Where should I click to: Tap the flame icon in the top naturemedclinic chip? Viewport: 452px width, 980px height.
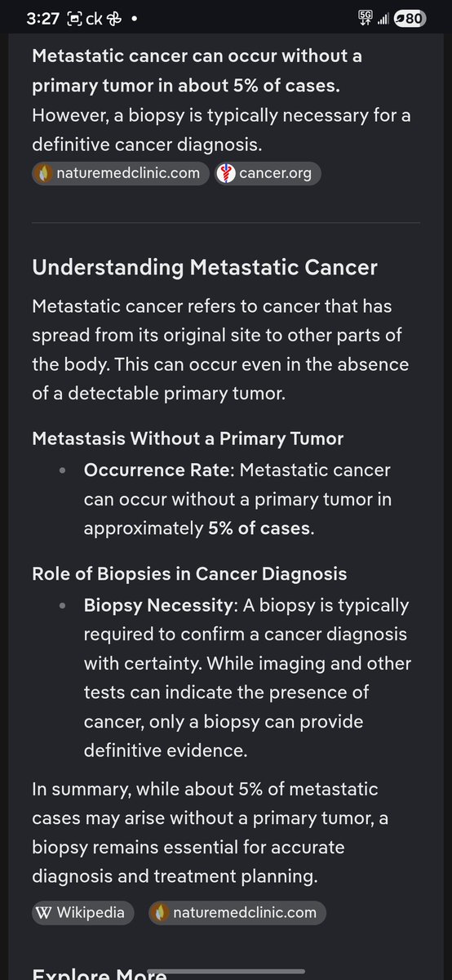click(x=44, y=173)
